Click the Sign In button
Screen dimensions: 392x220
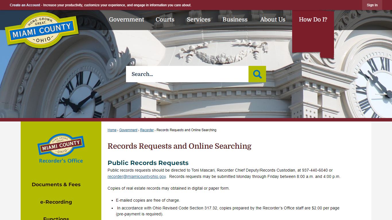(x=372, y=5)
